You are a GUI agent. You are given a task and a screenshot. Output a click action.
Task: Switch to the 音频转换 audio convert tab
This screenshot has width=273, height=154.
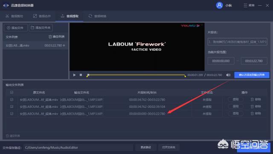[97, 16]
